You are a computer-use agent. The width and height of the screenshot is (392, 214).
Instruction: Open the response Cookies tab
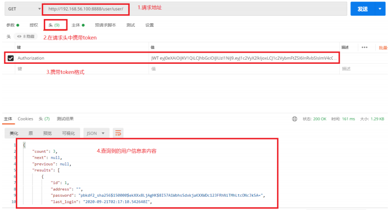click(25, 119)
